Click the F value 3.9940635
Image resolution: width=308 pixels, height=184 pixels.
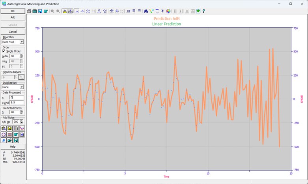coord(19,156)
